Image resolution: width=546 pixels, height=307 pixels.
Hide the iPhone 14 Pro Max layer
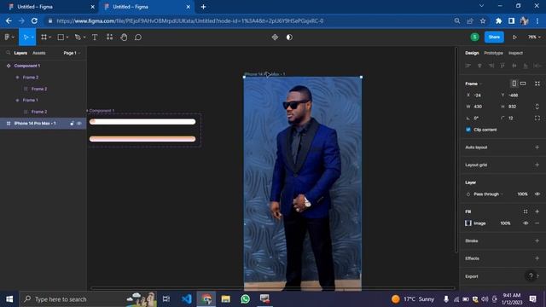tap(79, 123)
